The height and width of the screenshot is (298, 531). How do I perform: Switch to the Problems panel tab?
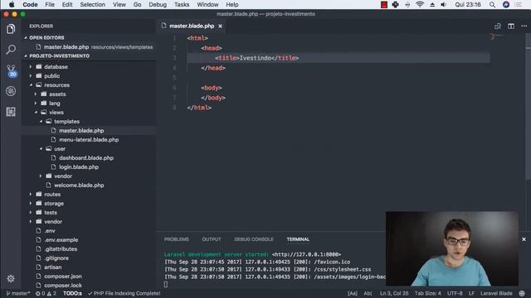pyautogui.click(x=177, y=239)
